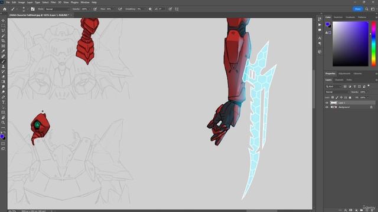The image size is (378, 212).
Task: Select the Brush tool in toolbar
Action: coord(3,61)
